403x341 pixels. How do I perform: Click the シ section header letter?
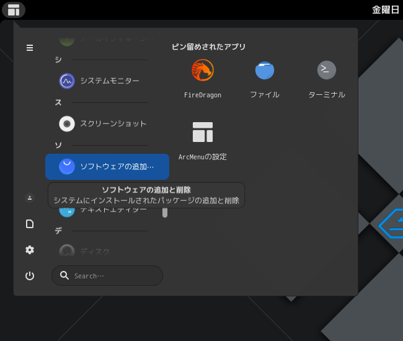(x=58, y=60)
